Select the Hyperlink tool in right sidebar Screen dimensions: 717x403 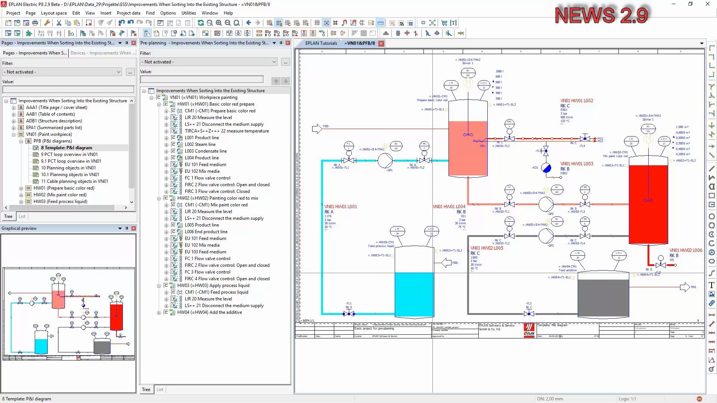[x=712, y=303]
